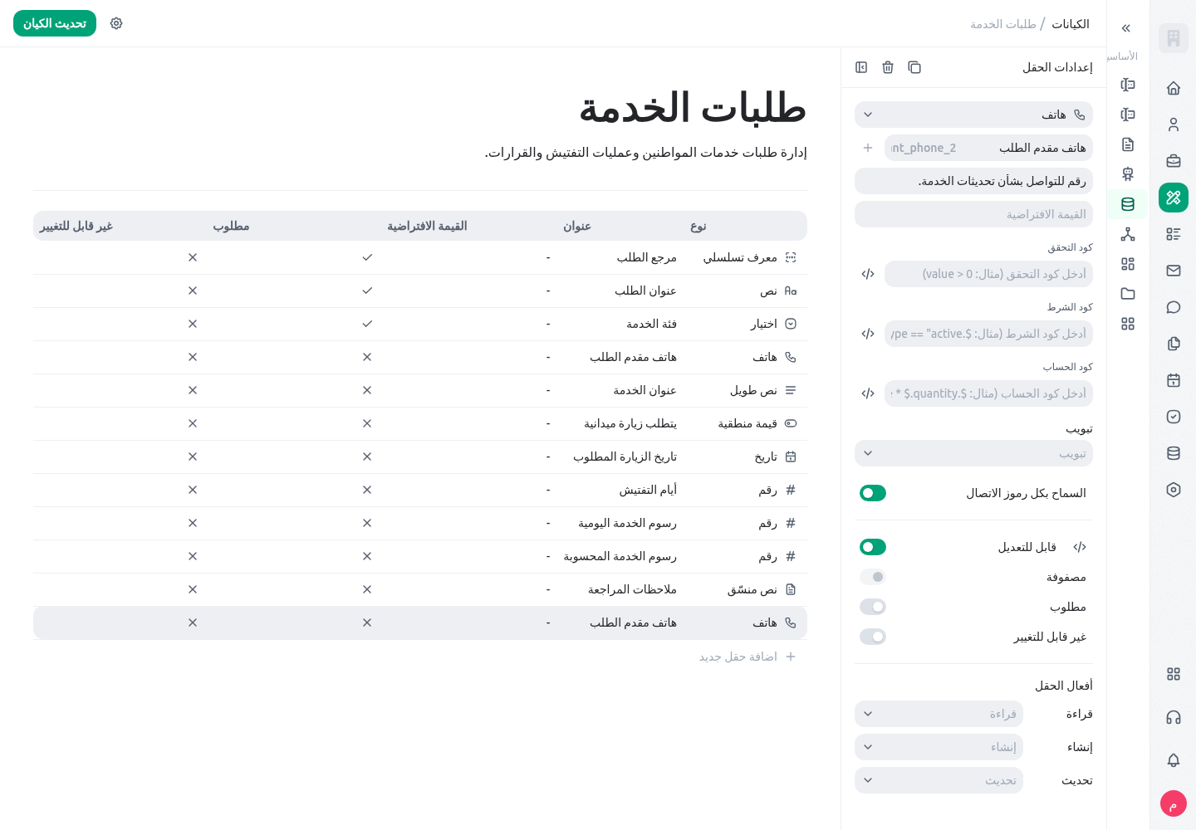Open code editor for validation code
Screen dimensions: 1196x830
point(868,274)
